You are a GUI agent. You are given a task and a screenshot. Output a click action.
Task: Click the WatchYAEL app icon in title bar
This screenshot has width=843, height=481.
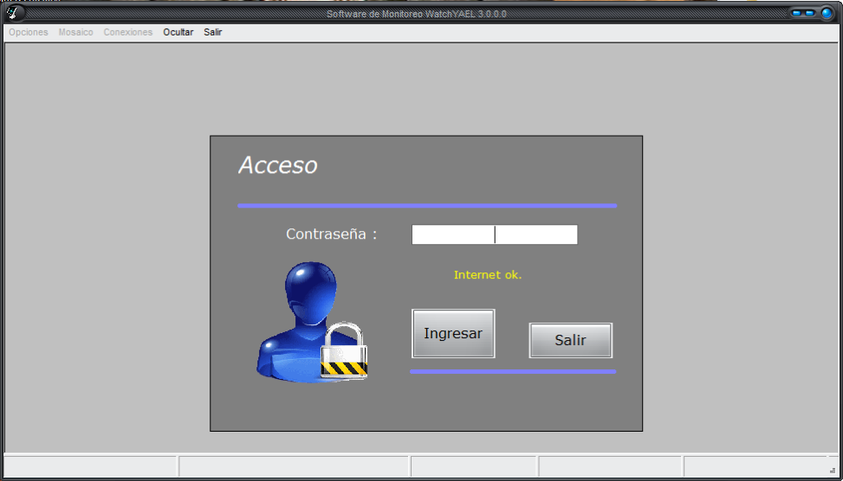(15, 13)
